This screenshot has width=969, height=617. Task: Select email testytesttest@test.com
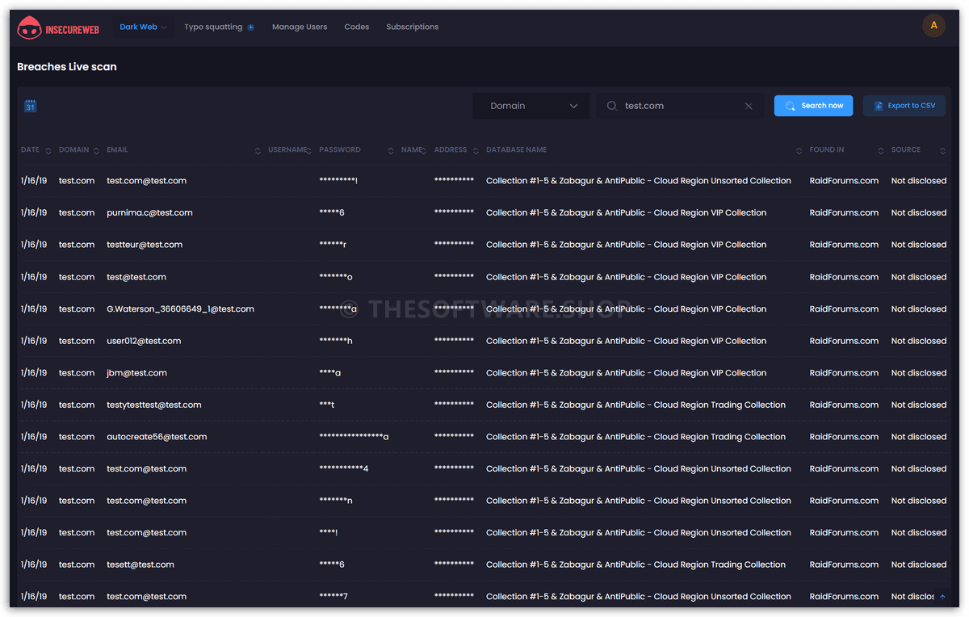[x=154, y=405]
